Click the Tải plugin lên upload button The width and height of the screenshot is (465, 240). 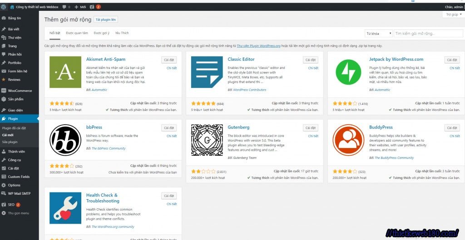click(x=105, y=20)
